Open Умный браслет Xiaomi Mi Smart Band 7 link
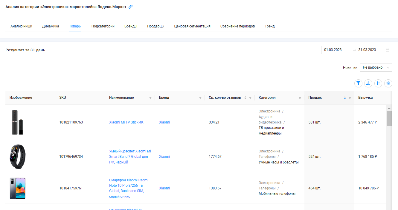 point(130,157)
